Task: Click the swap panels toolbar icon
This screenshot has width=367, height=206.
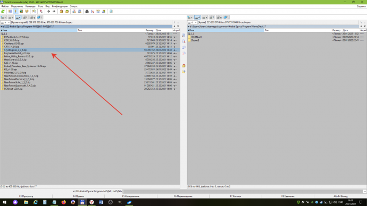Action: (x=34, y=11)
